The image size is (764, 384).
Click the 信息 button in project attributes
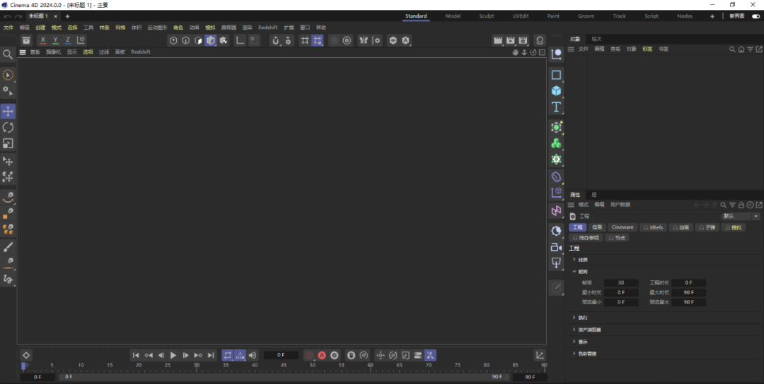coord(597,227)
